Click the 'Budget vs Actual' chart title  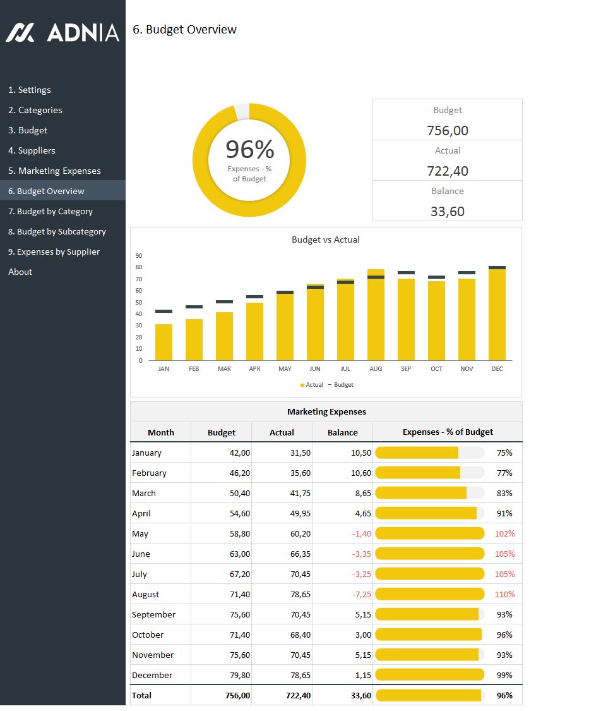point(325,240)
